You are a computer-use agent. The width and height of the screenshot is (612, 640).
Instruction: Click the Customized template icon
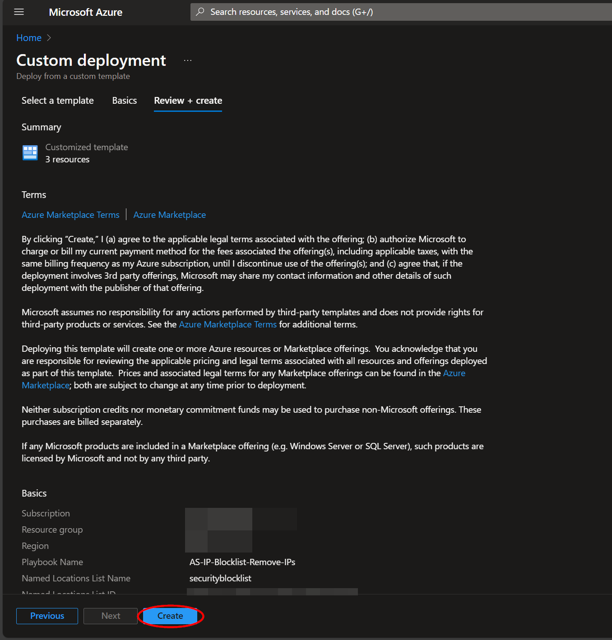30,153
